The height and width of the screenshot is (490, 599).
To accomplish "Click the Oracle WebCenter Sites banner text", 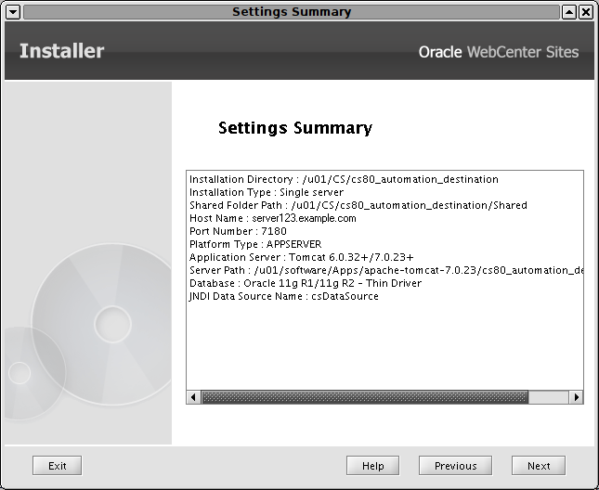I will (499, 52).
